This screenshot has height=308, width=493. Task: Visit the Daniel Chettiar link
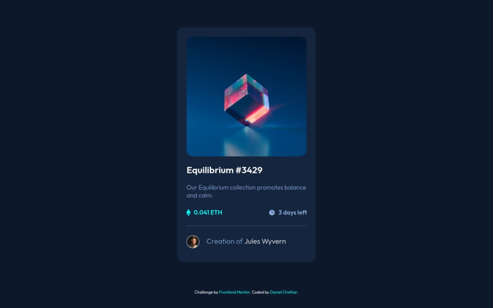pos(283,292)
